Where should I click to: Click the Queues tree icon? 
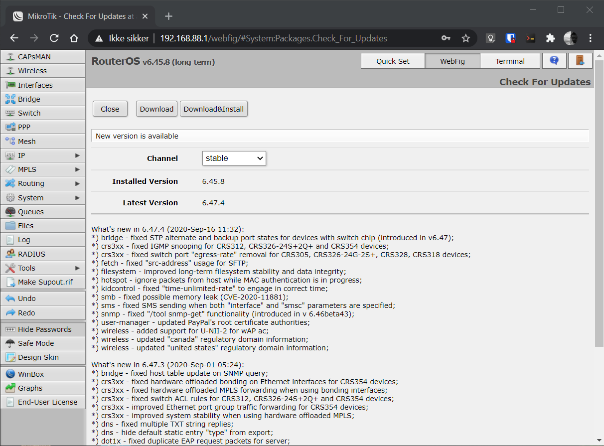tap(10, 212)
